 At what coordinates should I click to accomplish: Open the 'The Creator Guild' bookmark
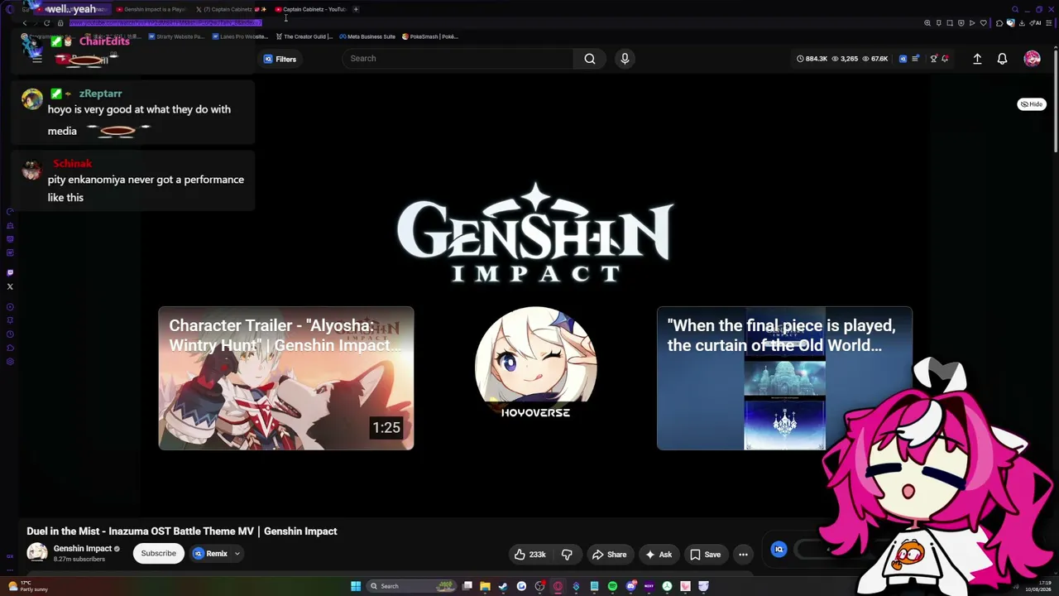click(x=304, y=36)
